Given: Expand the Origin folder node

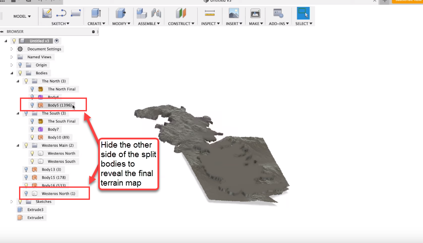Looking at the screenshot, I should pos(12,65).
